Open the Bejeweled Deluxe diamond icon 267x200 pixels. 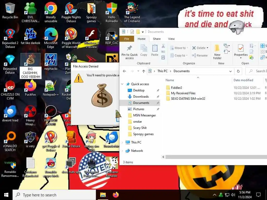pos(10,64)
